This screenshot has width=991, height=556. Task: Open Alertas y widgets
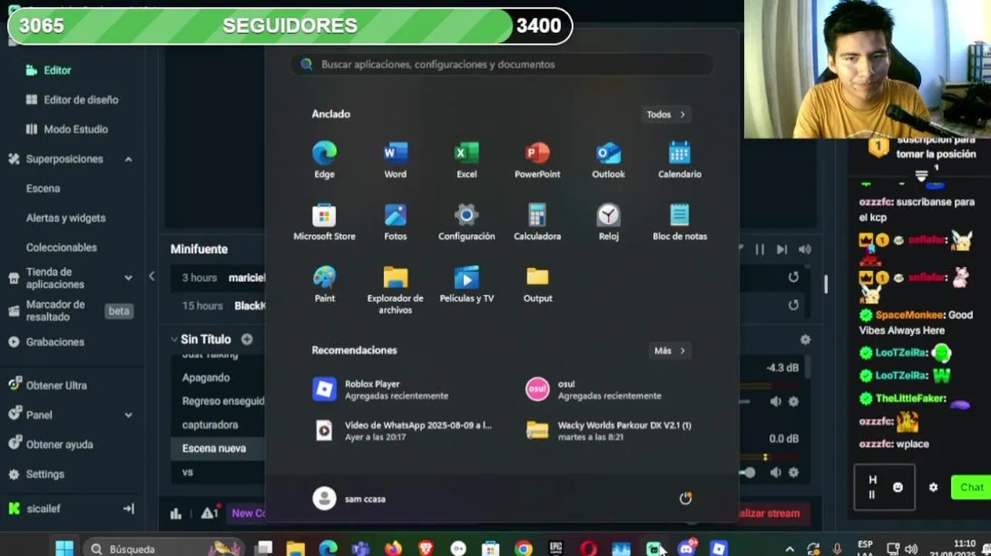pos(66,218)
